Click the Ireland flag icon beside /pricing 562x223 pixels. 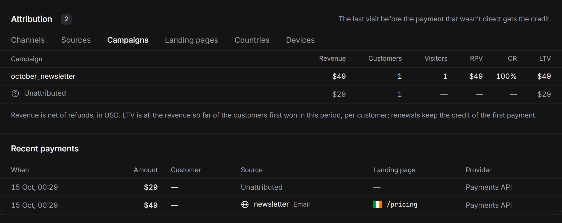click(x=378, y=204)
